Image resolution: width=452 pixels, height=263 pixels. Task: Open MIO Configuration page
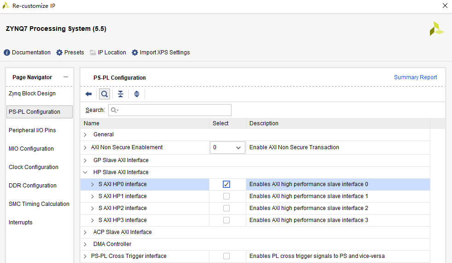click(31, 149)
